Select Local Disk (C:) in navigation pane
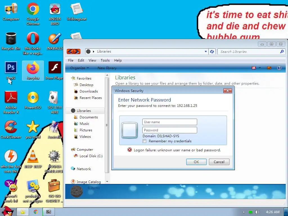 91,156
